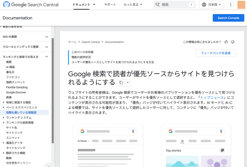247x167 pixels.
Task: Open Google Discover in the sidebar
Action: pos(16,92)
